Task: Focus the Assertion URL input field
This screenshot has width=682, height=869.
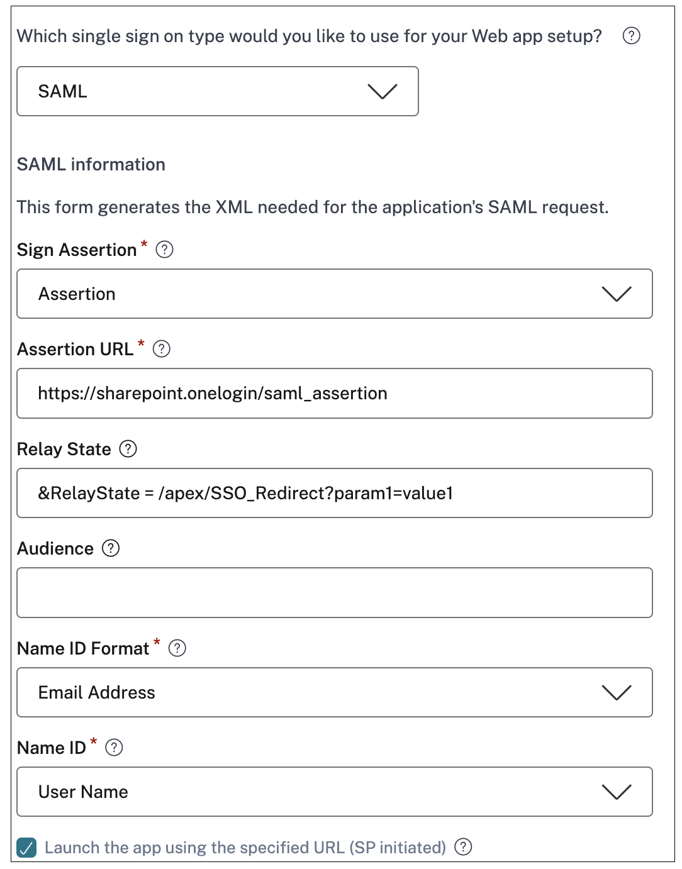Action: 335,393
